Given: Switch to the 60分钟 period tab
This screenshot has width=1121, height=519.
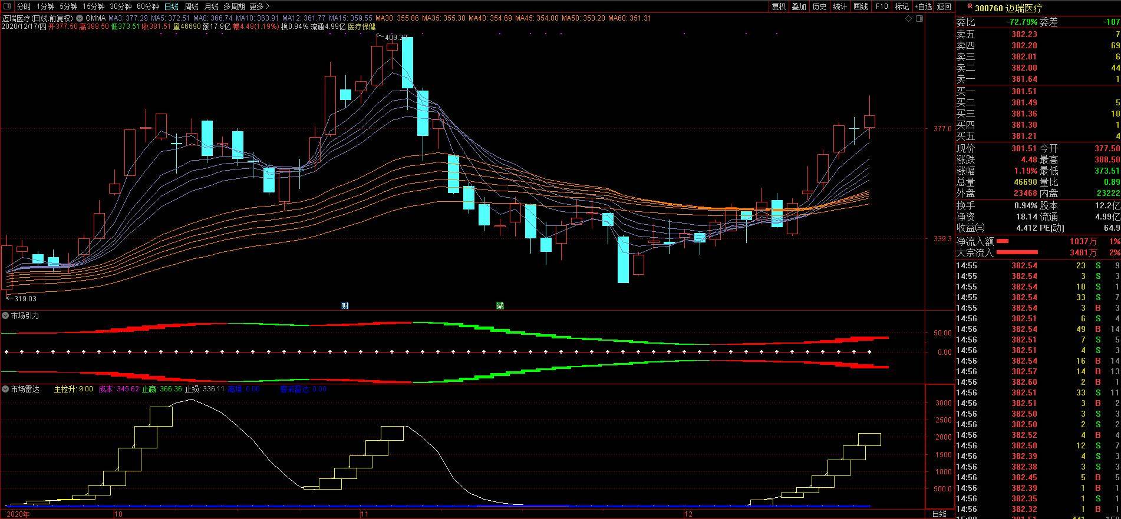Looking at the screenshot, I should coord(147,6).
